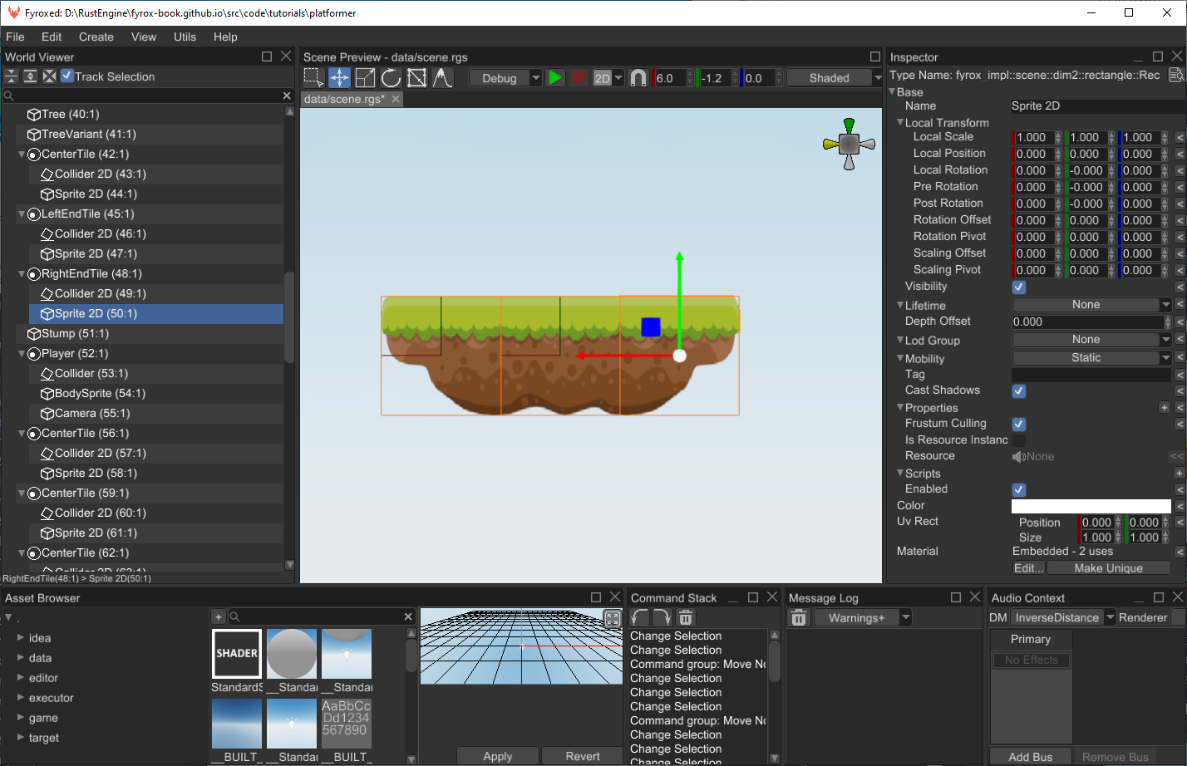Open the 2D/3D camera mode dropdown
Image resolution: width=1187 pixels, height=766 pixels.
click(x=608, y=77)
